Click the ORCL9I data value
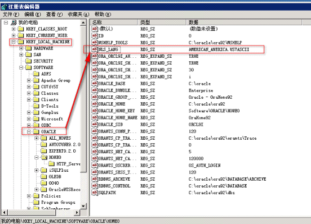This screenshot has width=311, height=224. 196,125
